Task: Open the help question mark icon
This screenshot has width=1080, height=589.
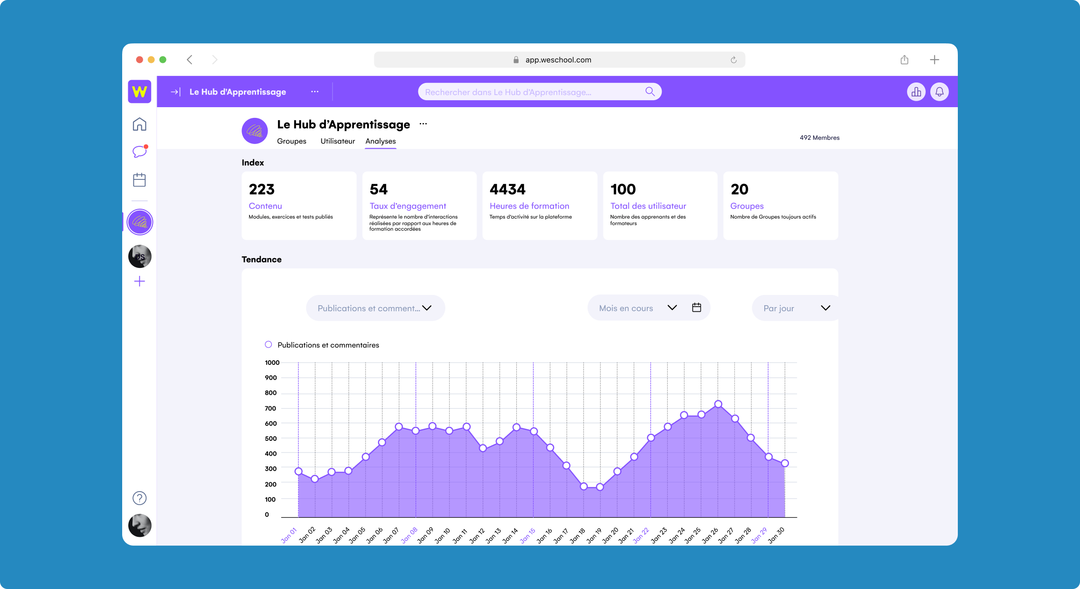Action: pos(139,498)
